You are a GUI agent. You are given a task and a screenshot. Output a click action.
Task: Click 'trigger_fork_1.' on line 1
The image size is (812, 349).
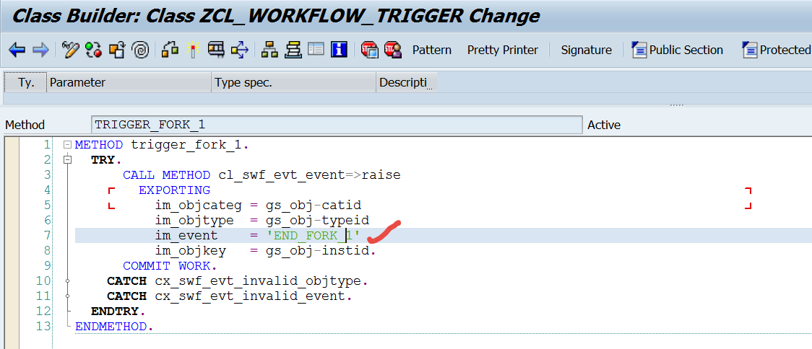coord(190,145)
